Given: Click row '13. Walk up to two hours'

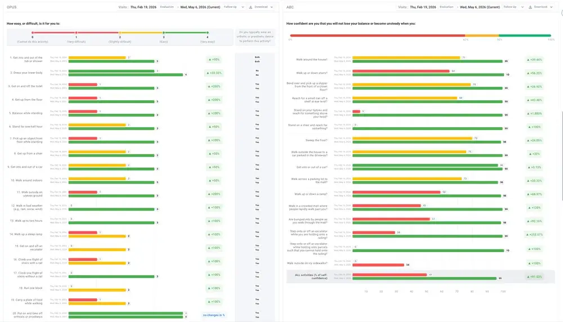Looking at the screenshot, I should [x=26, y=221].
